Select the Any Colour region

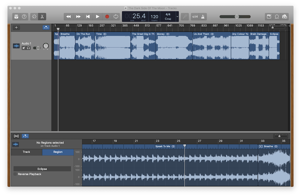[x=240, y=46]
